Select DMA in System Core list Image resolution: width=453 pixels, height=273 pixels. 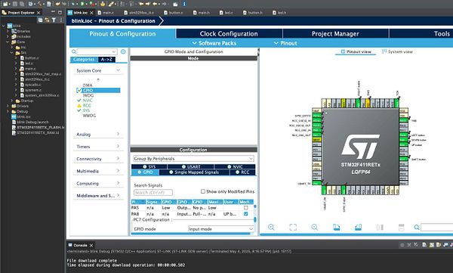click(88, 85)
